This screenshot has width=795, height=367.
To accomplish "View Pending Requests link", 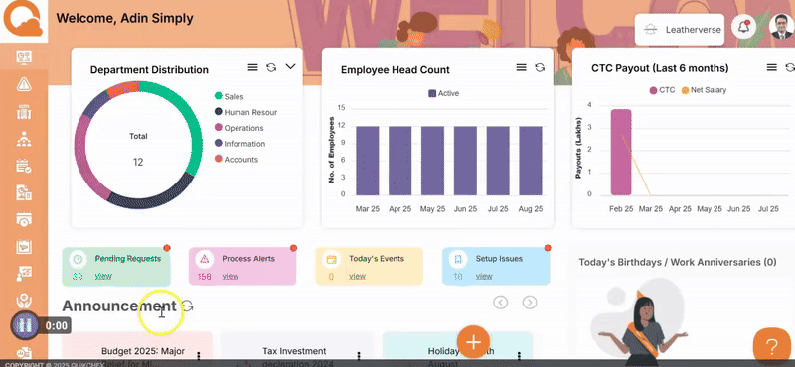I will [x=103, y=276].
